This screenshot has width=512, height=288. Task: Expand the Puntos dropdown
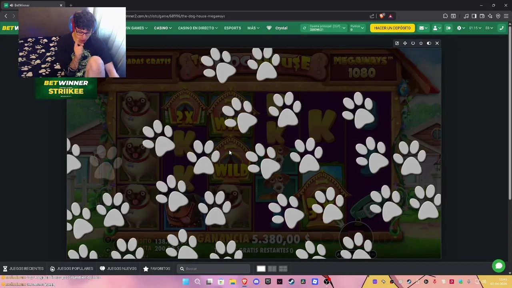pos(357,28)
